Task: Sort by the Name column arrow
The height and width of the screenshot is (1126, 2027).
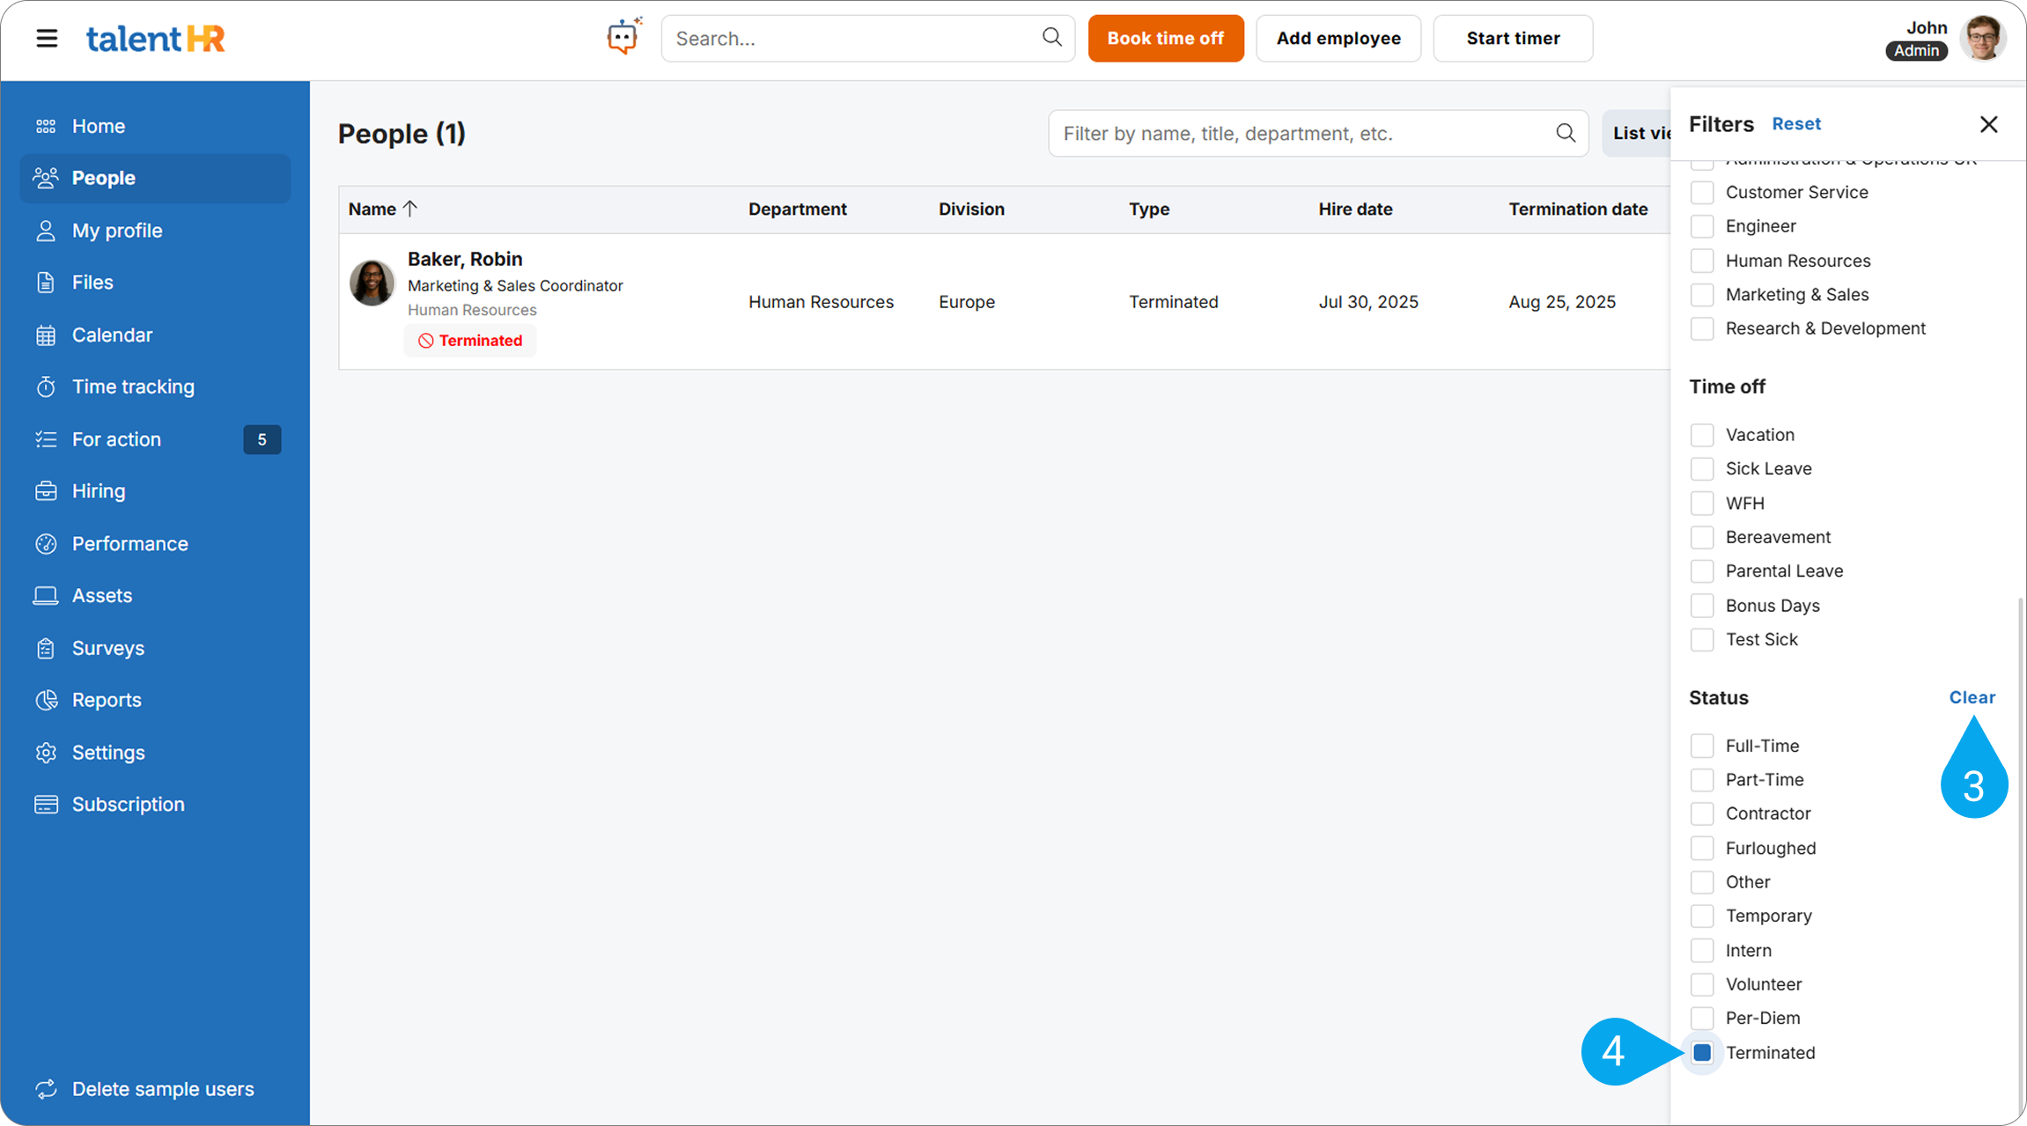Action: pyautogui.click(x=409, y=209)
